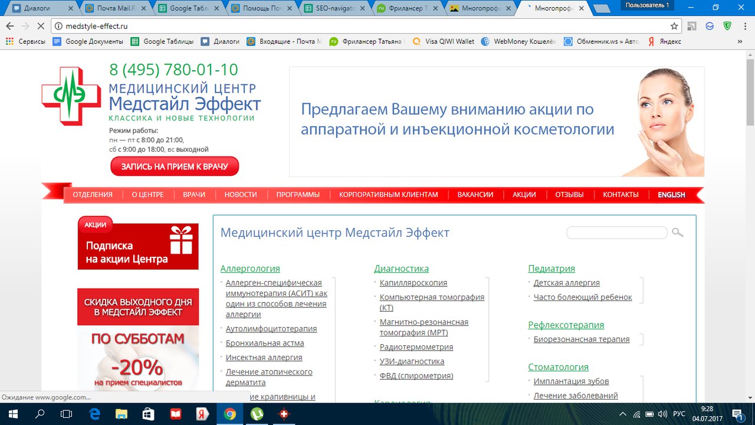Open the Диагностика section link

point(402,269)
